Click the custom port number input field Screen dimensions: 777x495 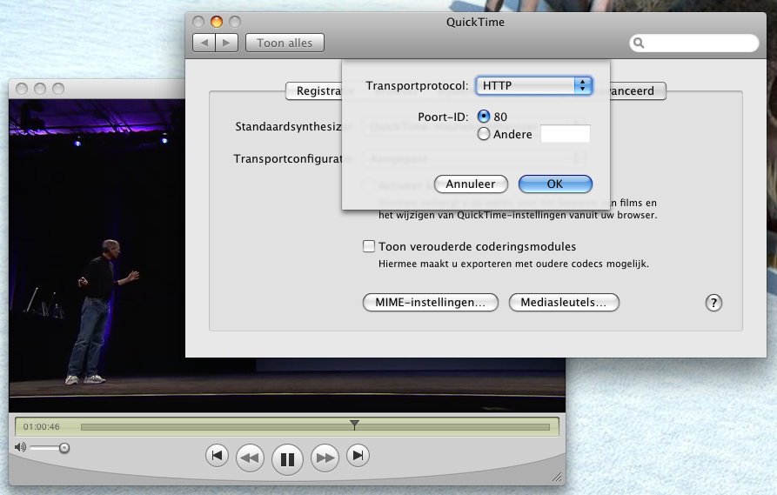click(x=566, y=134)
